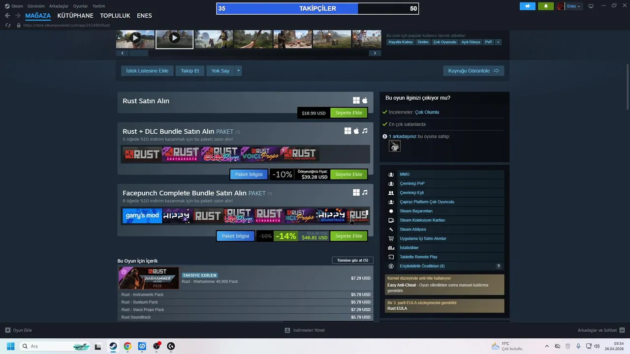Switch to the MAĞAZA tab
630x354 pixels.
pyautogui.click(x=38, y=16)
